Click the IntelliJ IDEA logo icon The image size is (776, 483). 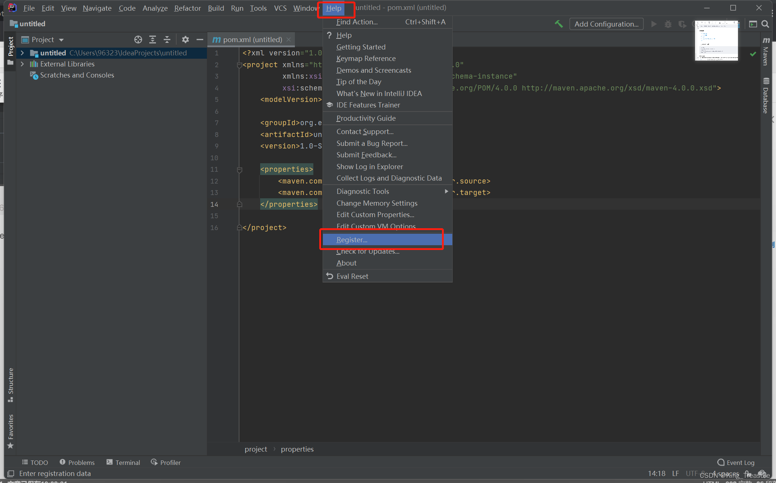(x=12, y=8)
